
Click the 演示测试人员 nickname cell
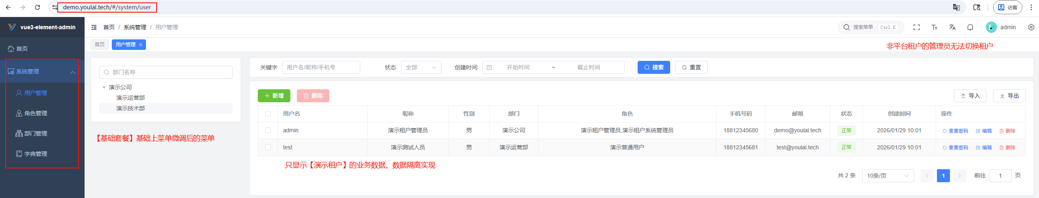tap(408, 147)
